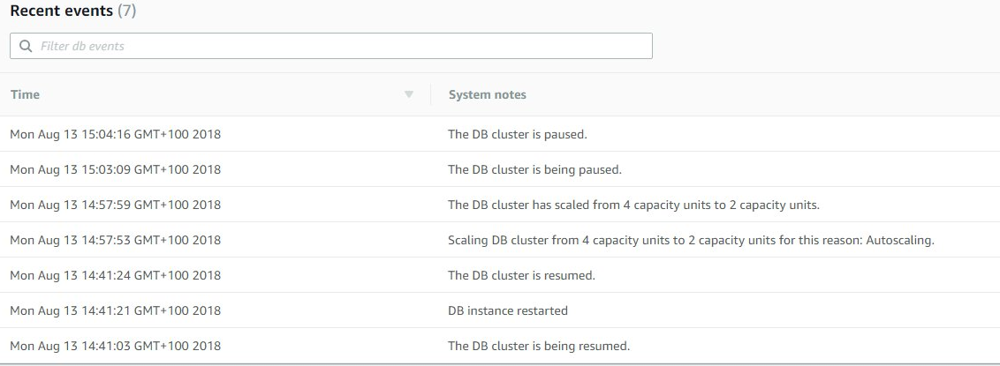The width and height of the screenshot is (1000, 366).
Task: Click the Filter db events field
Action: tap(331, 46)
